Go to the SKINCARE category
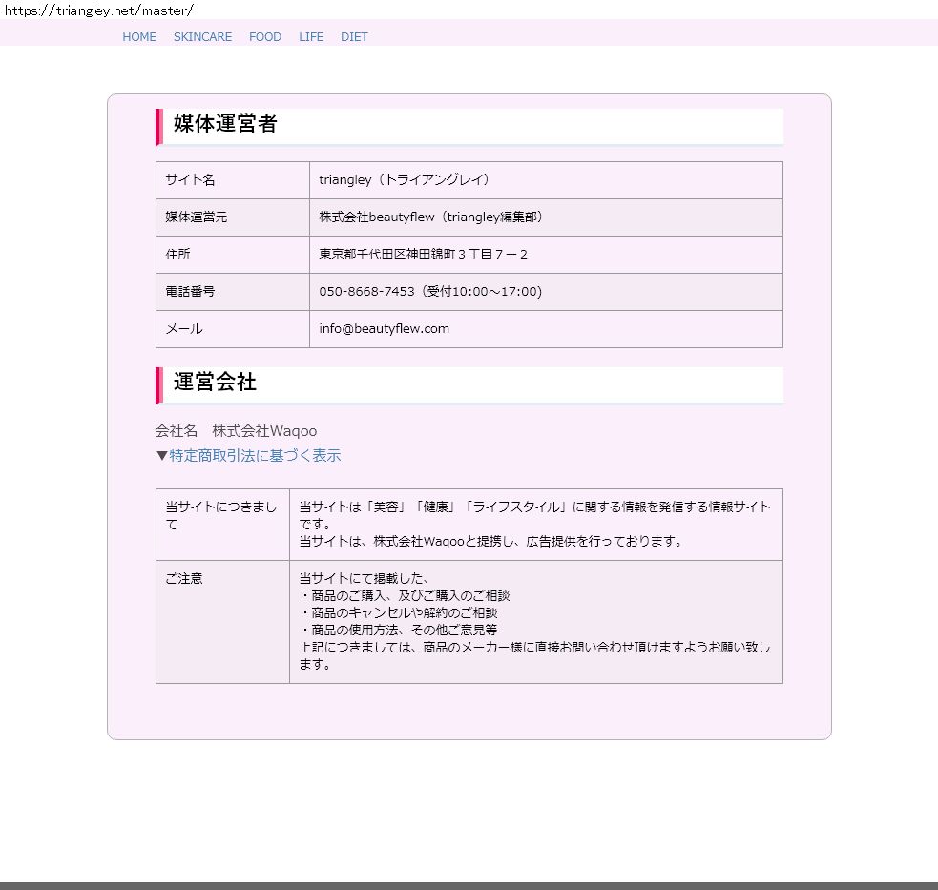Viewport: 938px width, 890px height. click(x=202, y=37)
